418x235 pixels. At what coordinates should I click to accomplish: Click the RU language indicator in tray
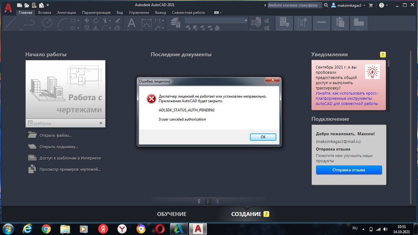click(x=355, y=228)
